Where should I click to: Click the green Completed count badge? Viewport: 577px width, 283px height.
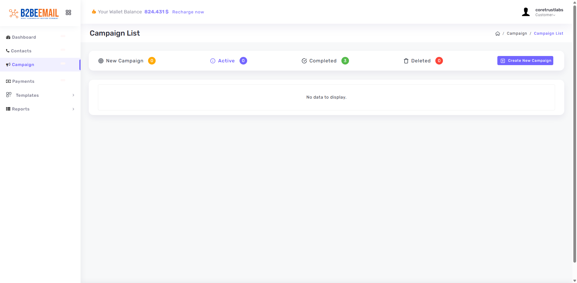coord(345,61)
